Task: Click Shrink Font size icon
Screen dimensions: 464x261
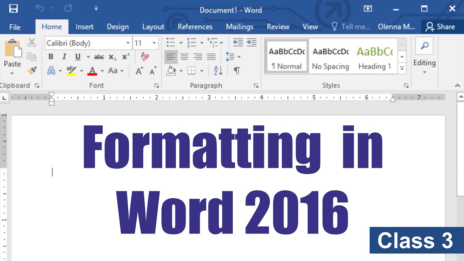Action: tap(153, 71)
